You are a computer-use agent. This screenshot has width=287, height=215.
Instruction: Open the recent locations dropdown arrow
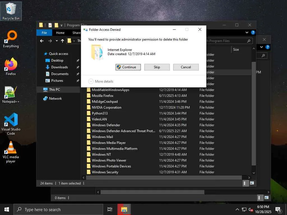click(x=57, y=41)
